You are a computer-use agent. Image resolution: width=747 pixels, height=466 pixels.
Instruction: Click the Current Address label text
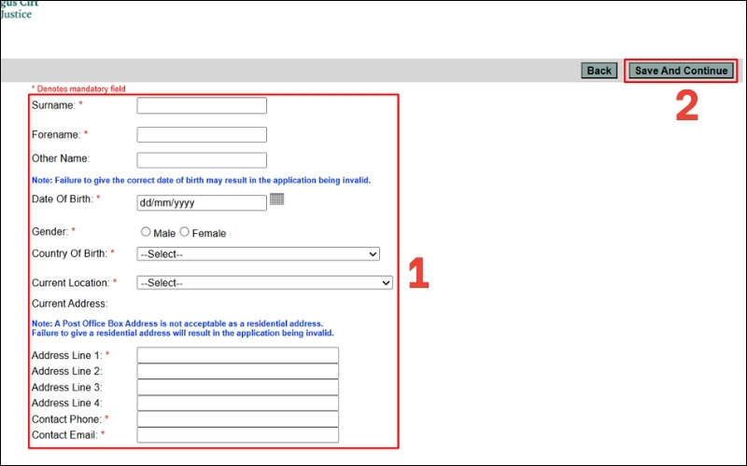[x=69, y=304]
